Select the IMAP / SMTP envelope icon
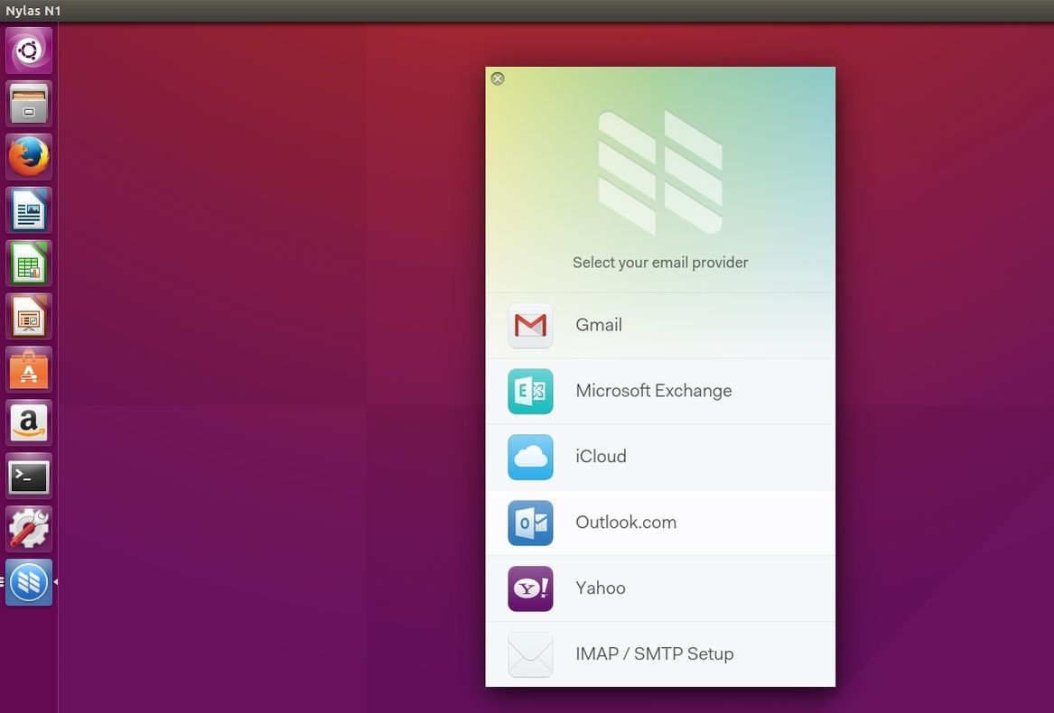 530,655
